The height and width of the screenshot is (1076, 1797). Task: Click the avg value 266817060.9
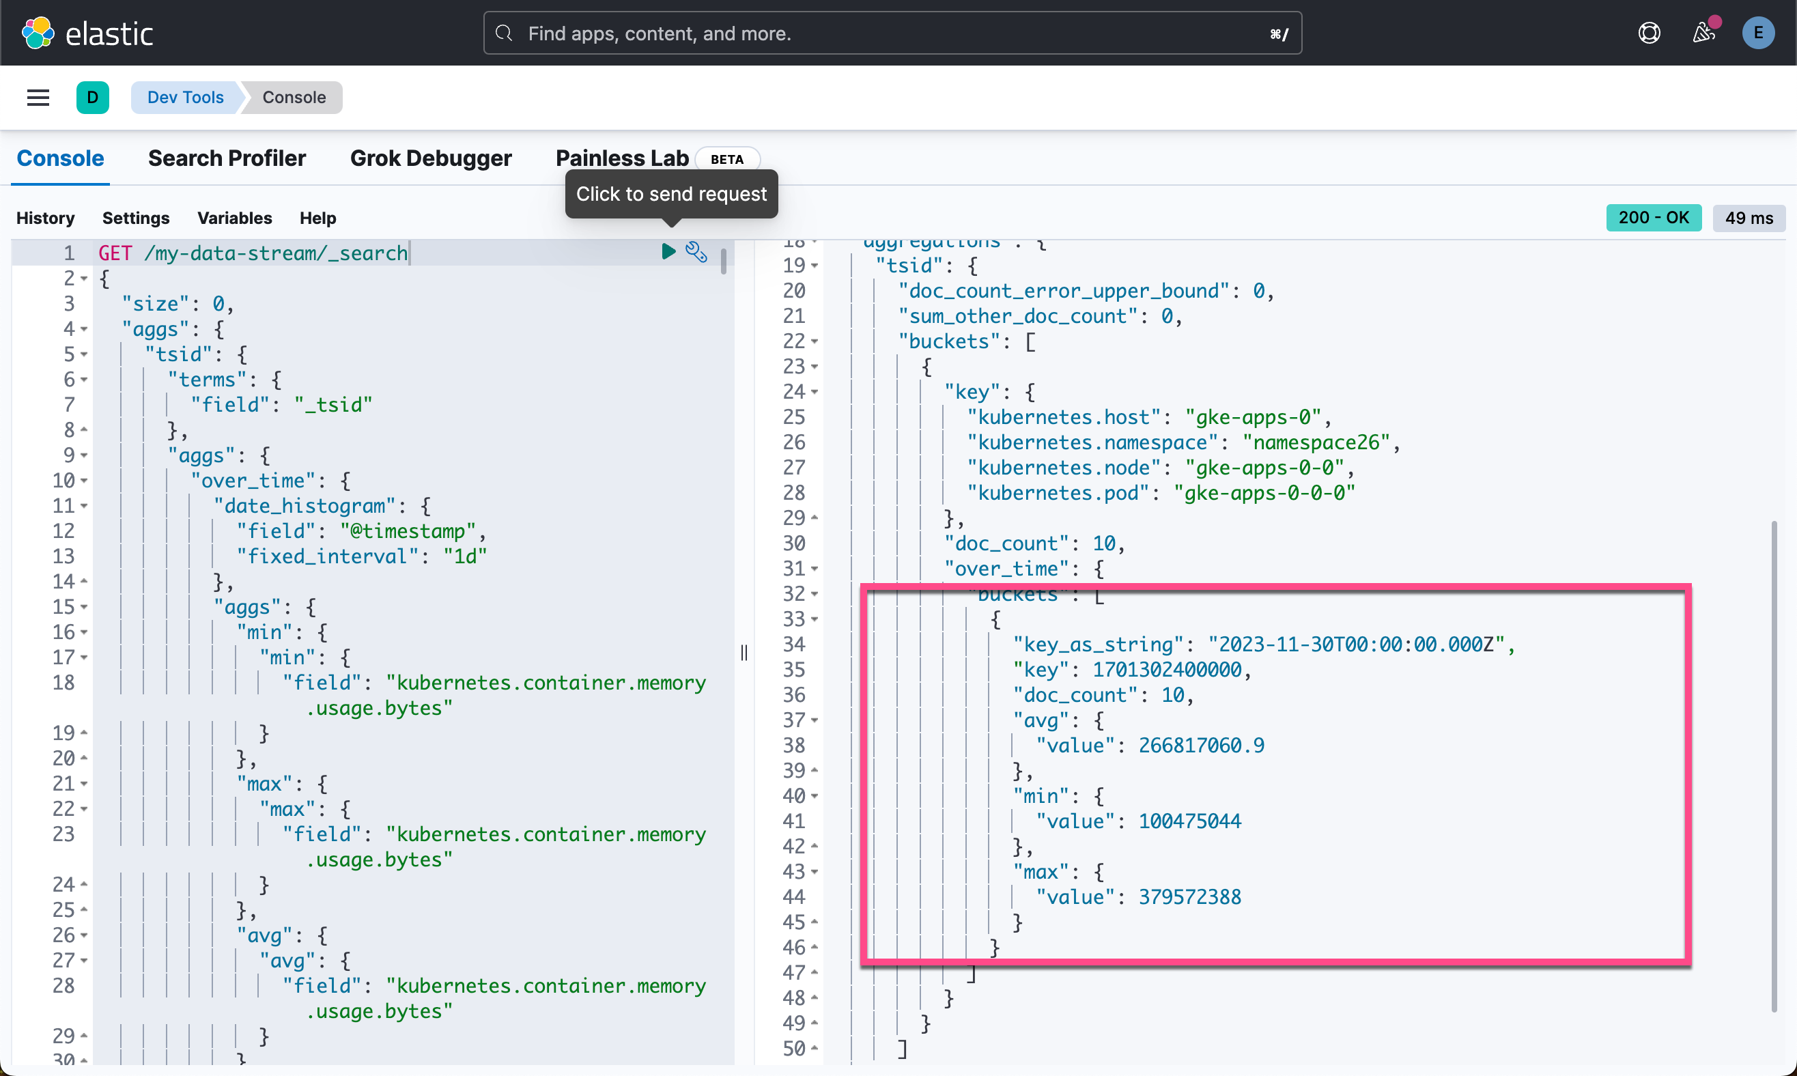coord(1201,746)
